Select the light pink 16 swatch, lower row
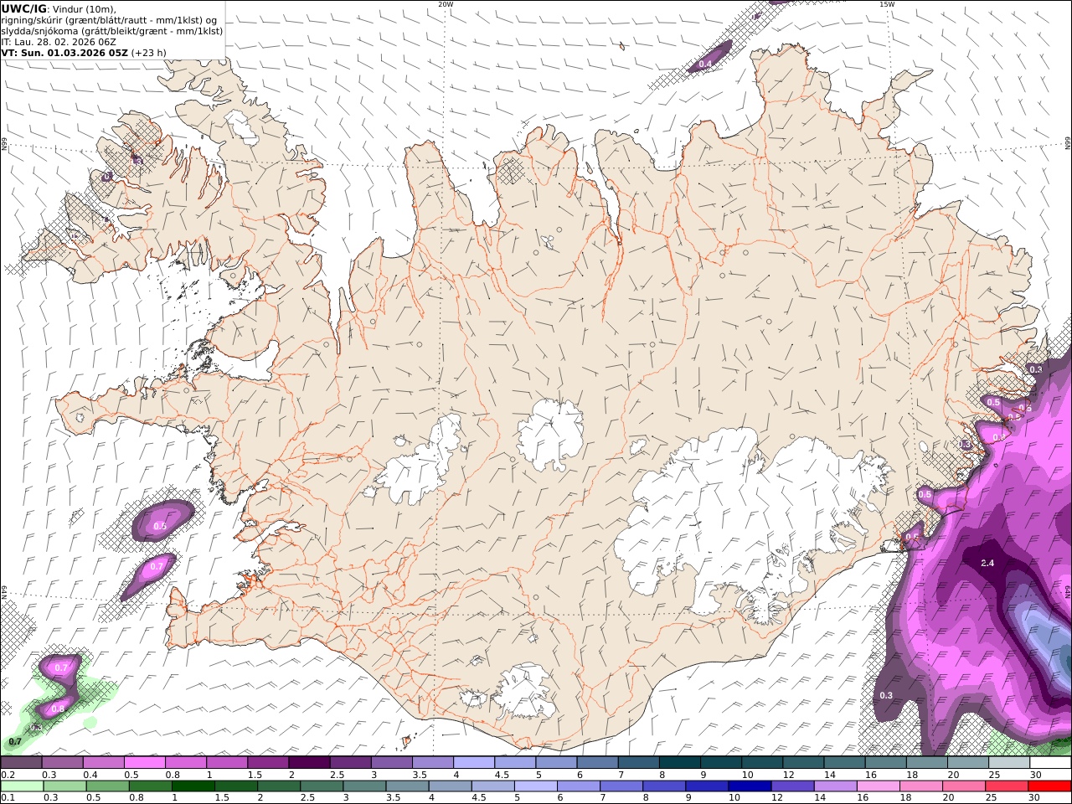 [x=879, y=786]
